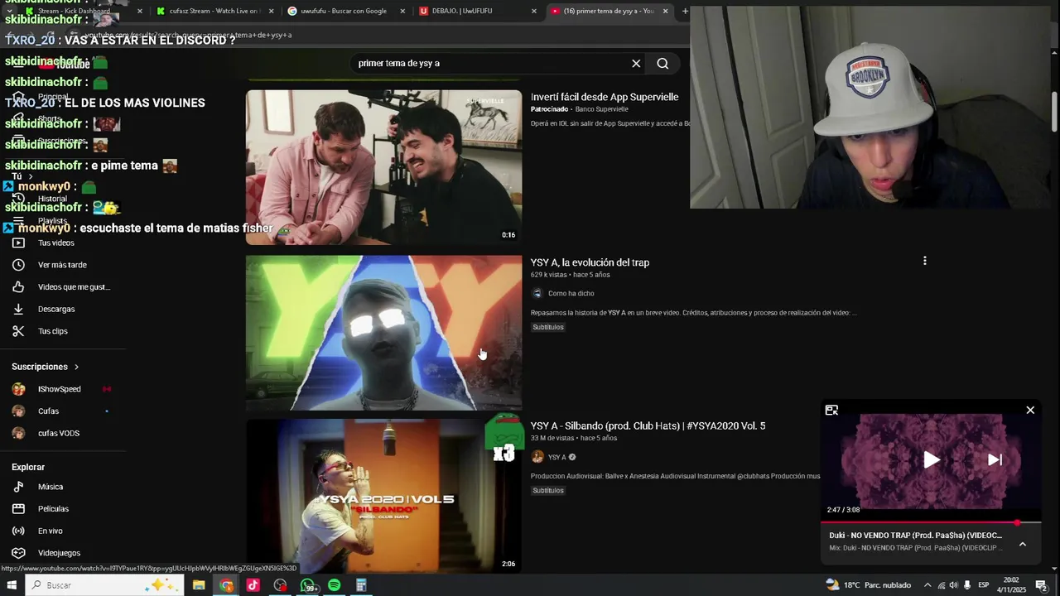Close the cufasz Stream tab

pyautogui.click(x=270, y=11)
